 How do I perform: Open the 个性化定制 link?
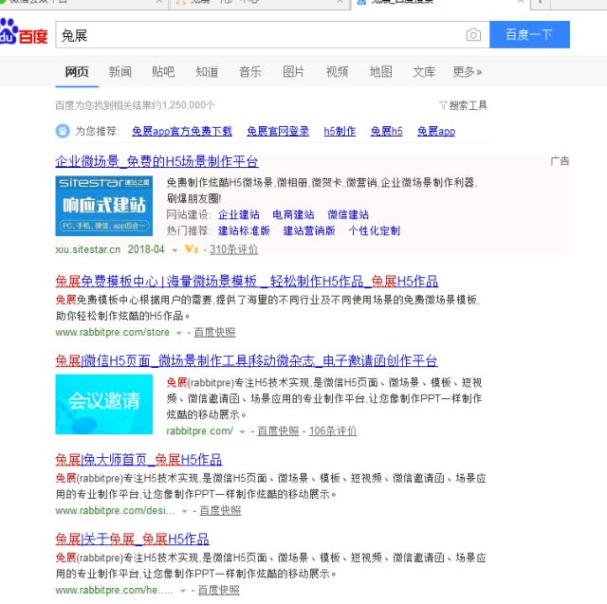click(x=375, y=231)
